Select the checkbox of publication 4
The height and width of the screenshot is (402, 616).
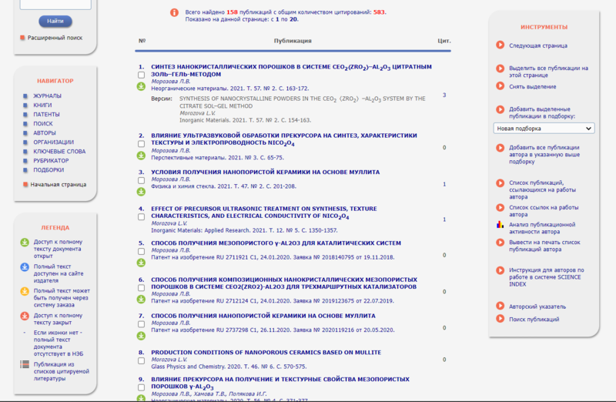(x=141, y=217)
